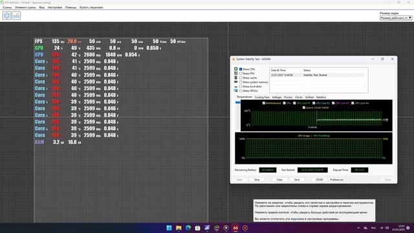The height and width of the screenshot is (233, 414).
Task: Disable the Stress CPU checkbox
Action: point(241,69)
